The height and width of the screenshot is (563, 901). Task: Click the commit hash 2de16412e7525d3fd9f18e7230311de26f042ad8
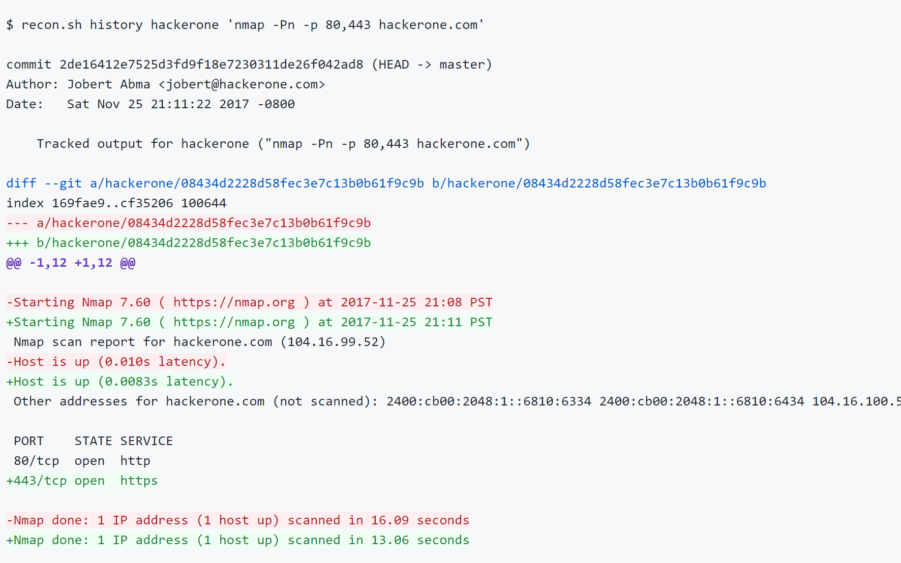pyautogui.click(x=211, y=65)
